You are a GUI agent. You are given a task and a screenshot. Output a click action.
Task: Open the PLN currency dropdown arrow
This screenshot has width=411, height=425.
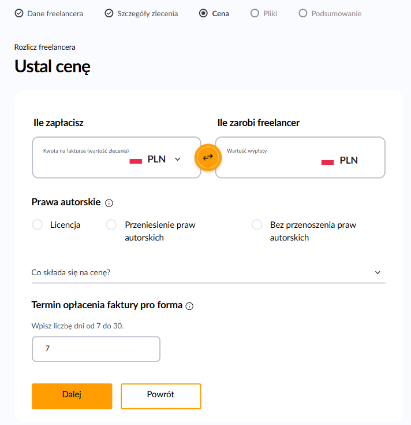178,160
